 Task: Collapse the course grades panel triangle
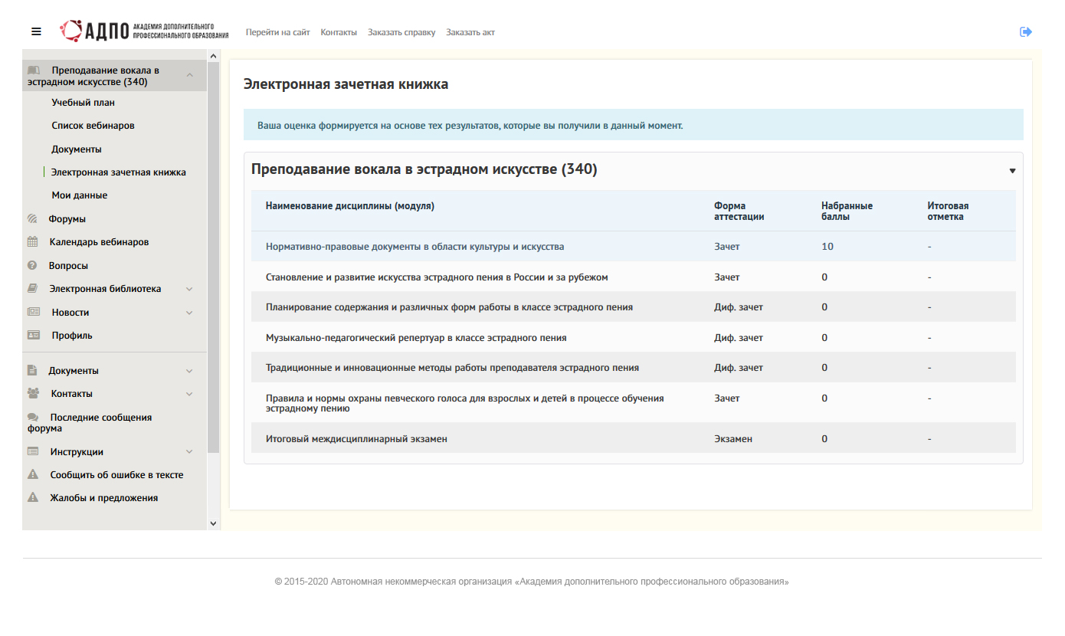coord(1012,171)
